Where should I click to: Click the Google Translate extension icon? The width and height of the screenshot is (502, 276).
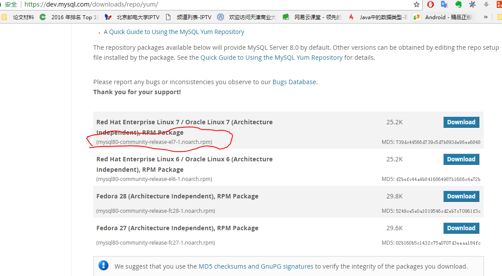click(x=444, y=4)
